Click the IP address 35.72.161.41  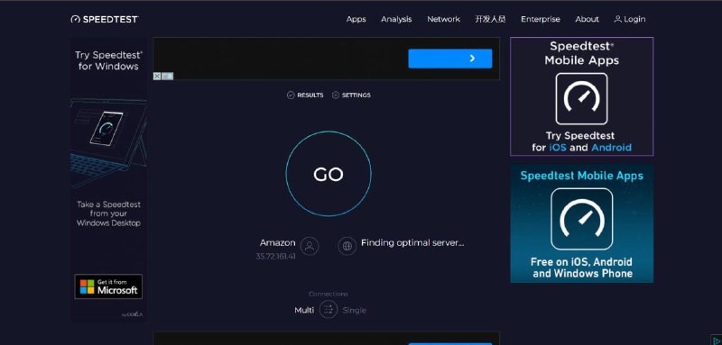[275, 257]
